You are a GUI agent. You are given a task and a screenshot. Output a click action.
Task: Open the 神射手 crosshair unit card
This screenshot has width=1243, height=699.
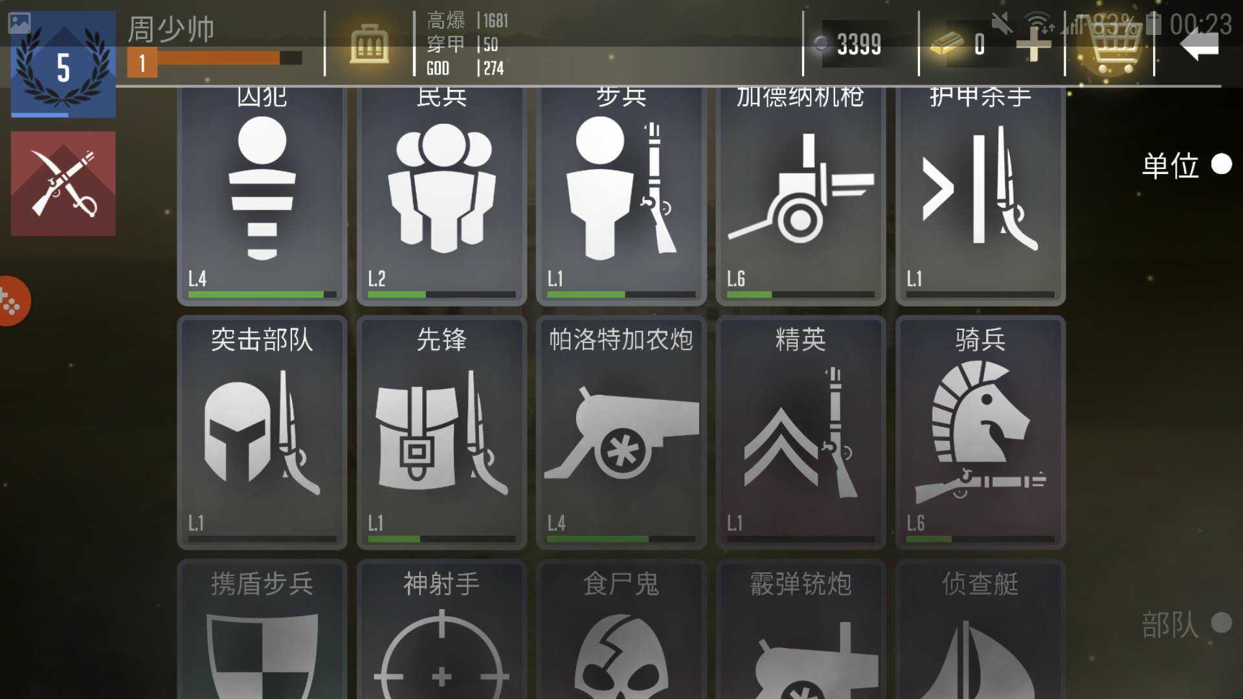(x=442, y=629)
